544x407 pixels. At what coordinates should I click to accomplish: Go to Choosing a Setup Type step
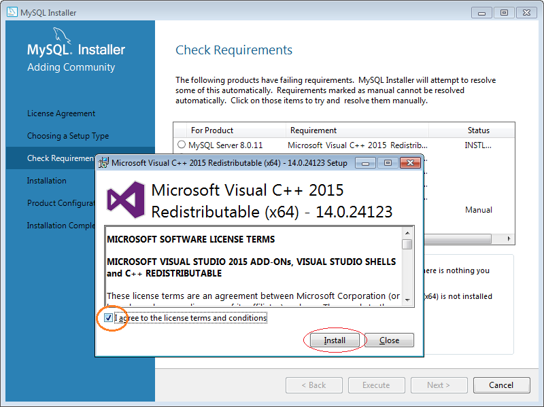coord(68,135)
